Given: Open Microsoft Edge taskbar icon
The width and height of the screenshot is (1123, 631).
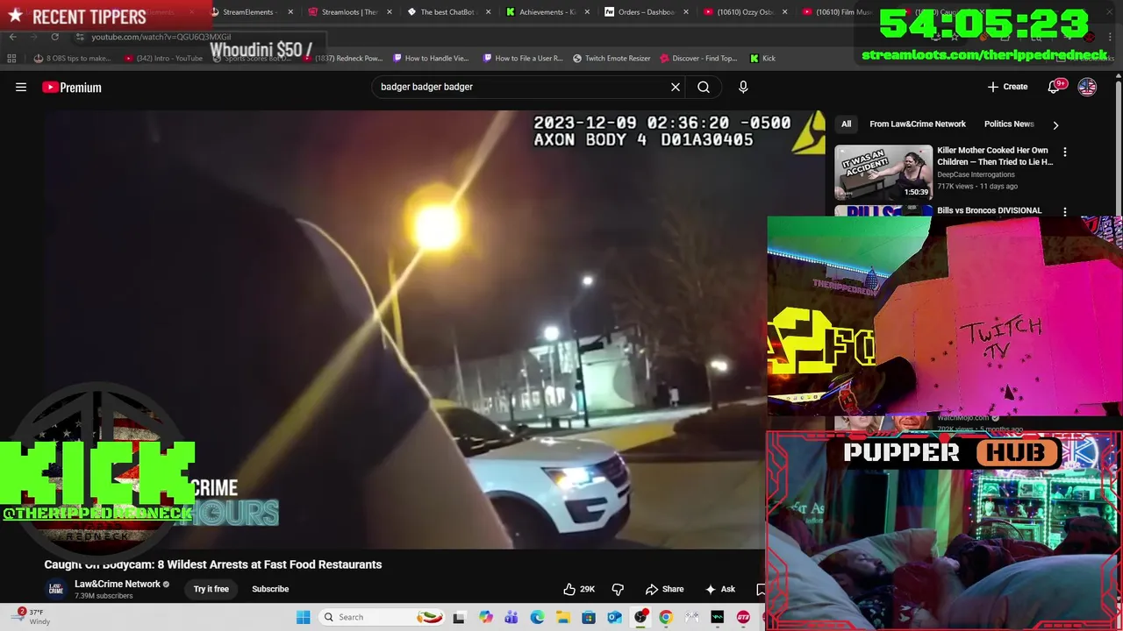Looking at the screenshot, I should click(x=537, y=617).
